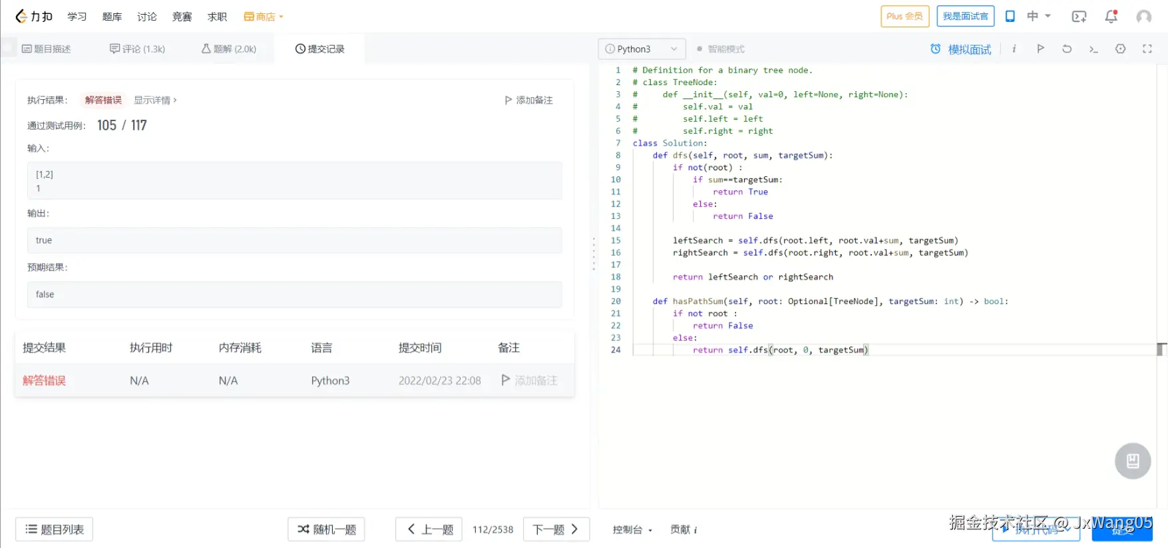1168x548 pixels.
Task: Toggle 智能模式 smart mode
Action: point(720,49)
